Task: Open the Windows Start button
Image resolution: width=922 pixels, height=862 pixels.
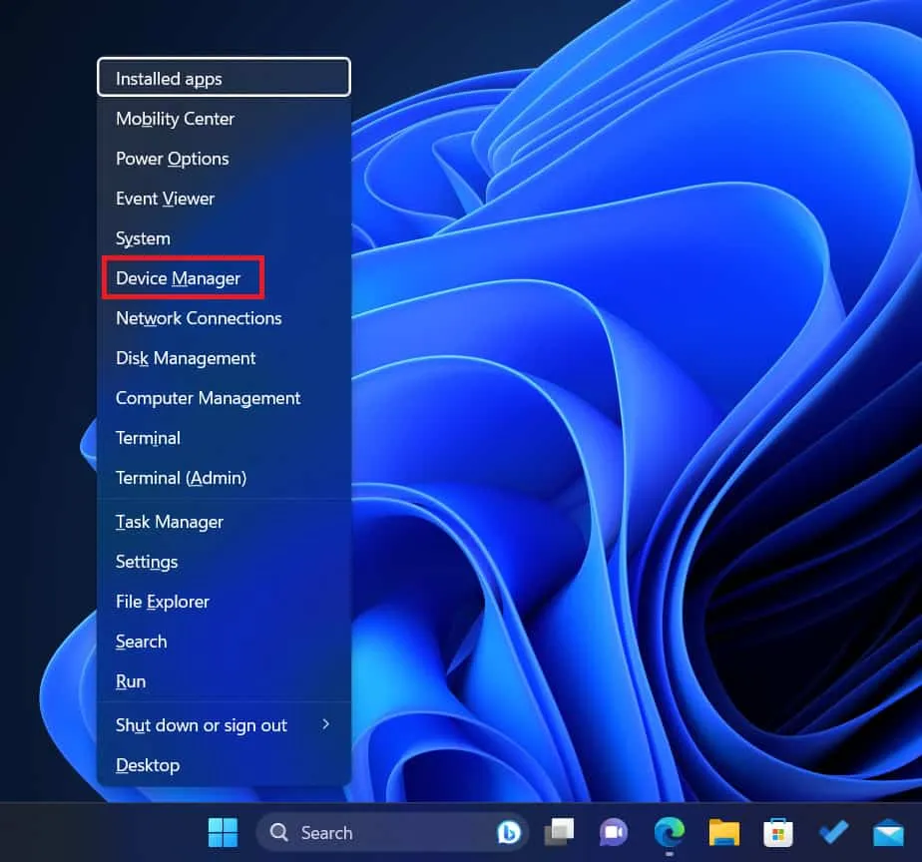Action: (x=223, y=833)
